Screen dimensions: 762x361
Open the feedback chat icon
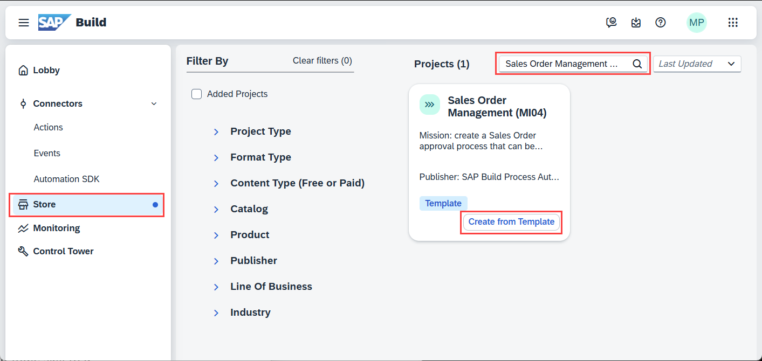[x=612, y=22]
